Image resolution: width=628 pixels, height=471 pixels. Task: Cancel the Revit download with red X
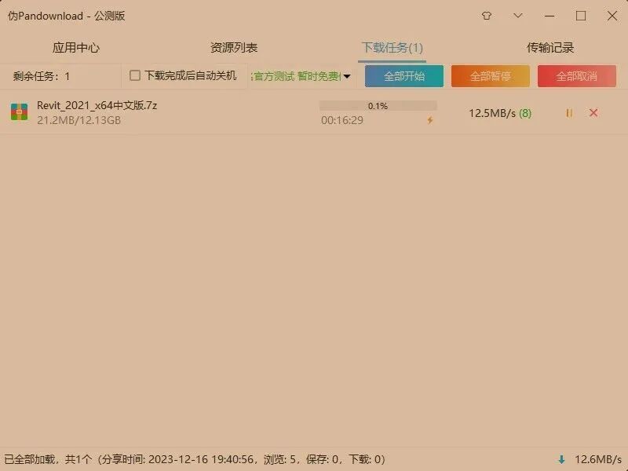(x=593, y=113)
